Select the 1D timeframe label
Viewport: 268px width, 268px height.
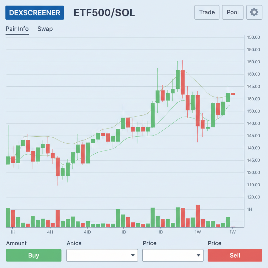(x=124, y=232)
